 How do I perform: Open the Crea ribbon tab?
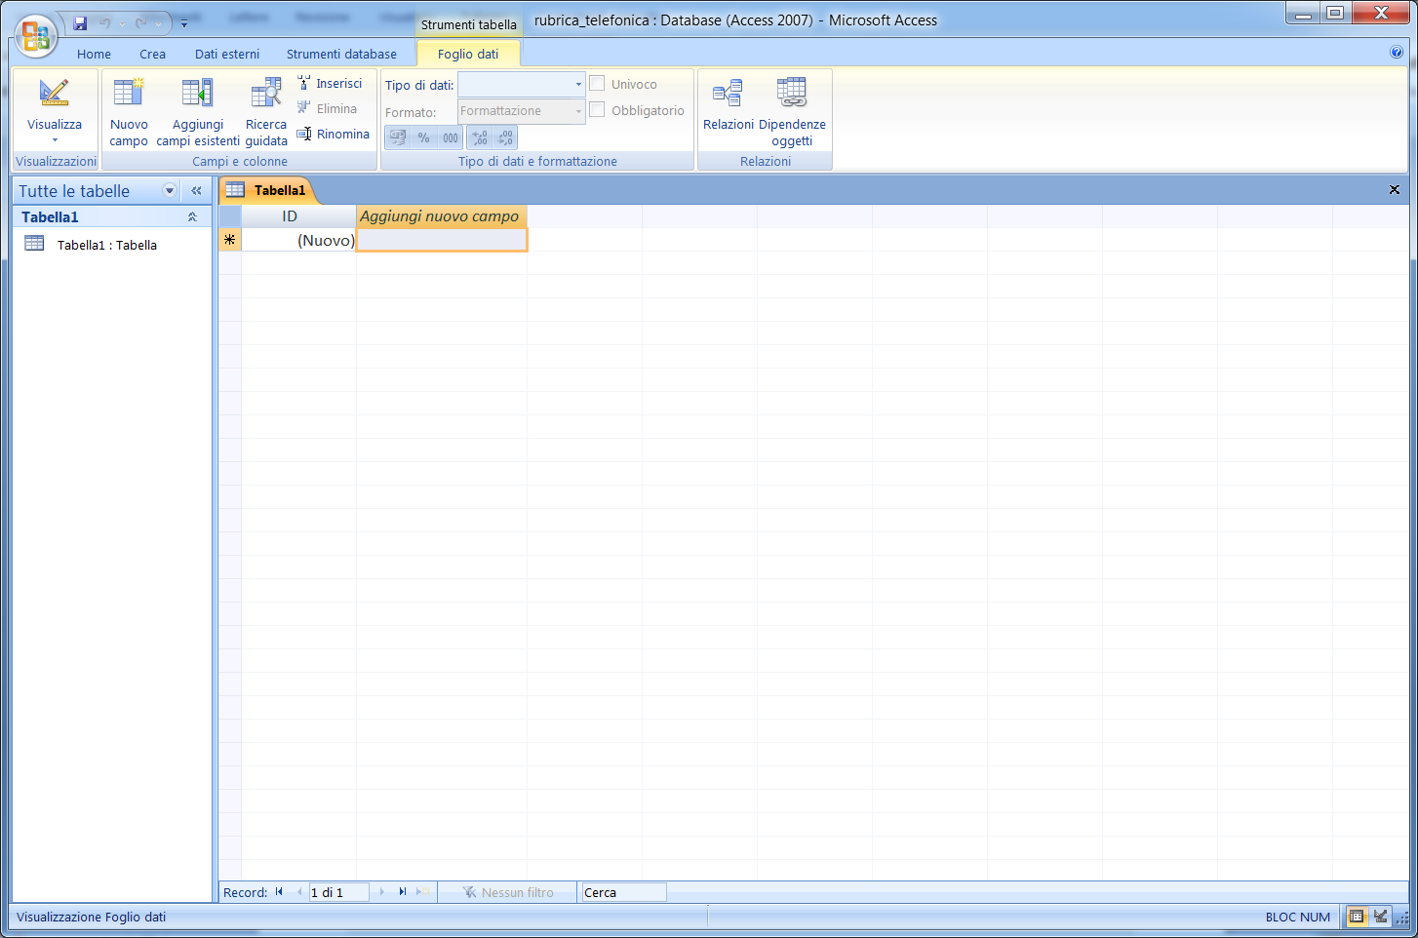click(x=152, y=54)
